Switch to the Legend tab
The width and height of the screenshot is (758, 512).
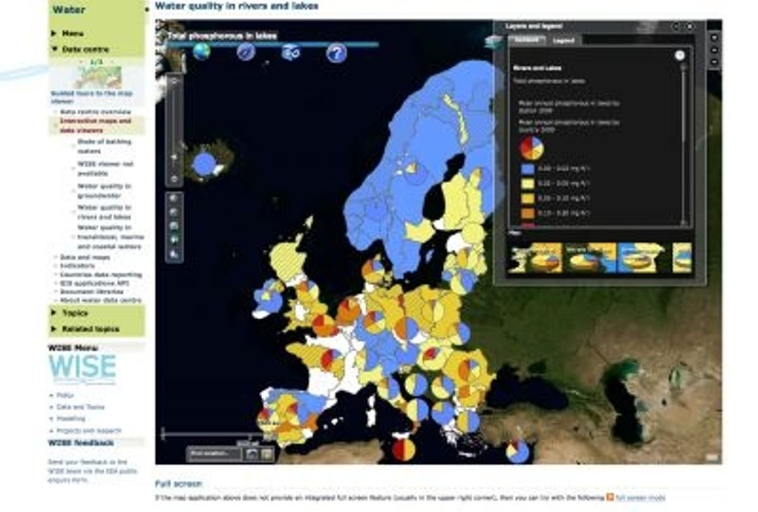(x=563, y=39)
